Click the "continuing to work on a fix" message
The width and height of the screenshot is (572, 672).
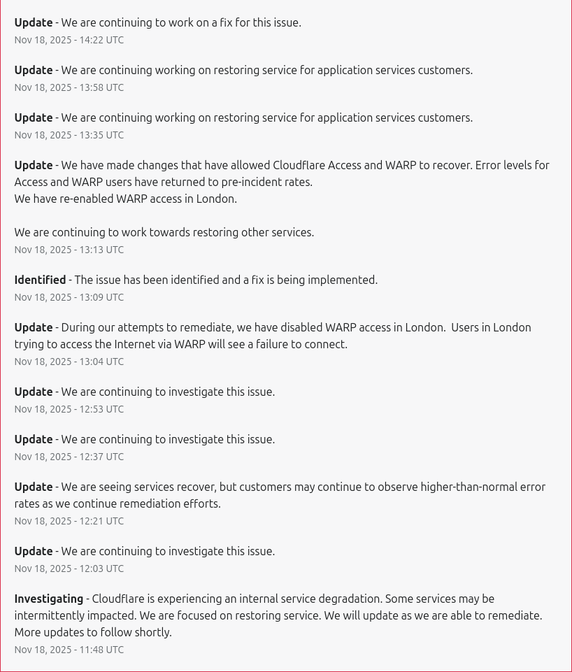tap(180, 22)
